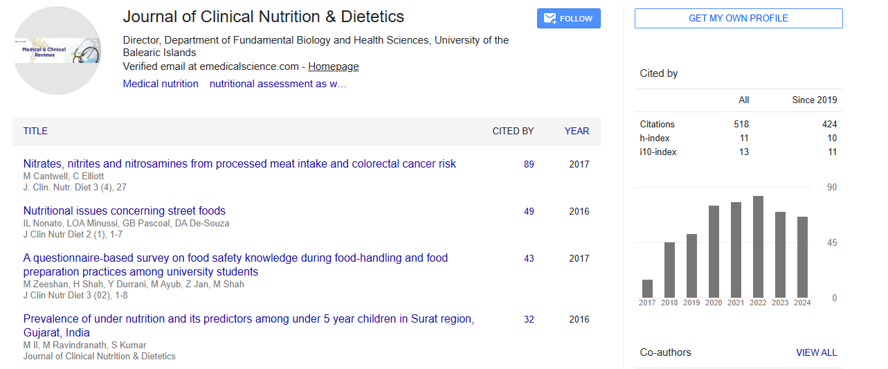Click the 2022 bar in citations chart
Screen dimensions: 888x369
click(758, 247)
